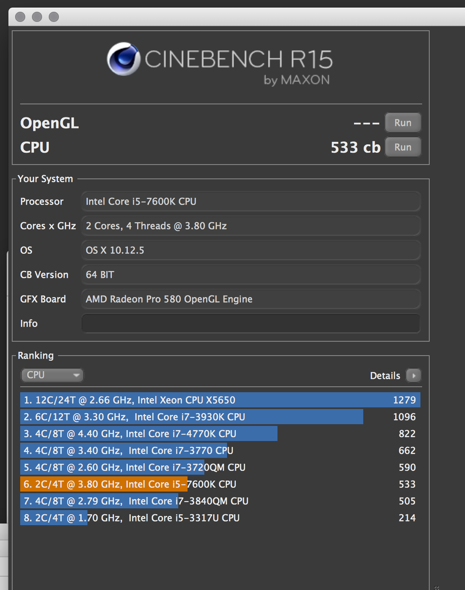Expand the ranking Details arrow
This screenshot has height=590, width=465.
(x=414, y=375)
